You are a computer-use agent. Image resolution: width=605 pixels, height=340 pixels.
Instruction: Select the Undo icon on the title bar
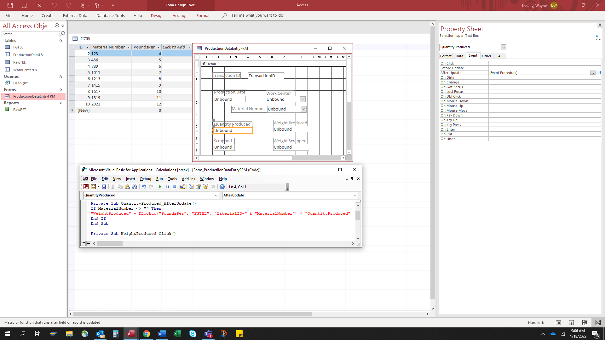(54, 5)
